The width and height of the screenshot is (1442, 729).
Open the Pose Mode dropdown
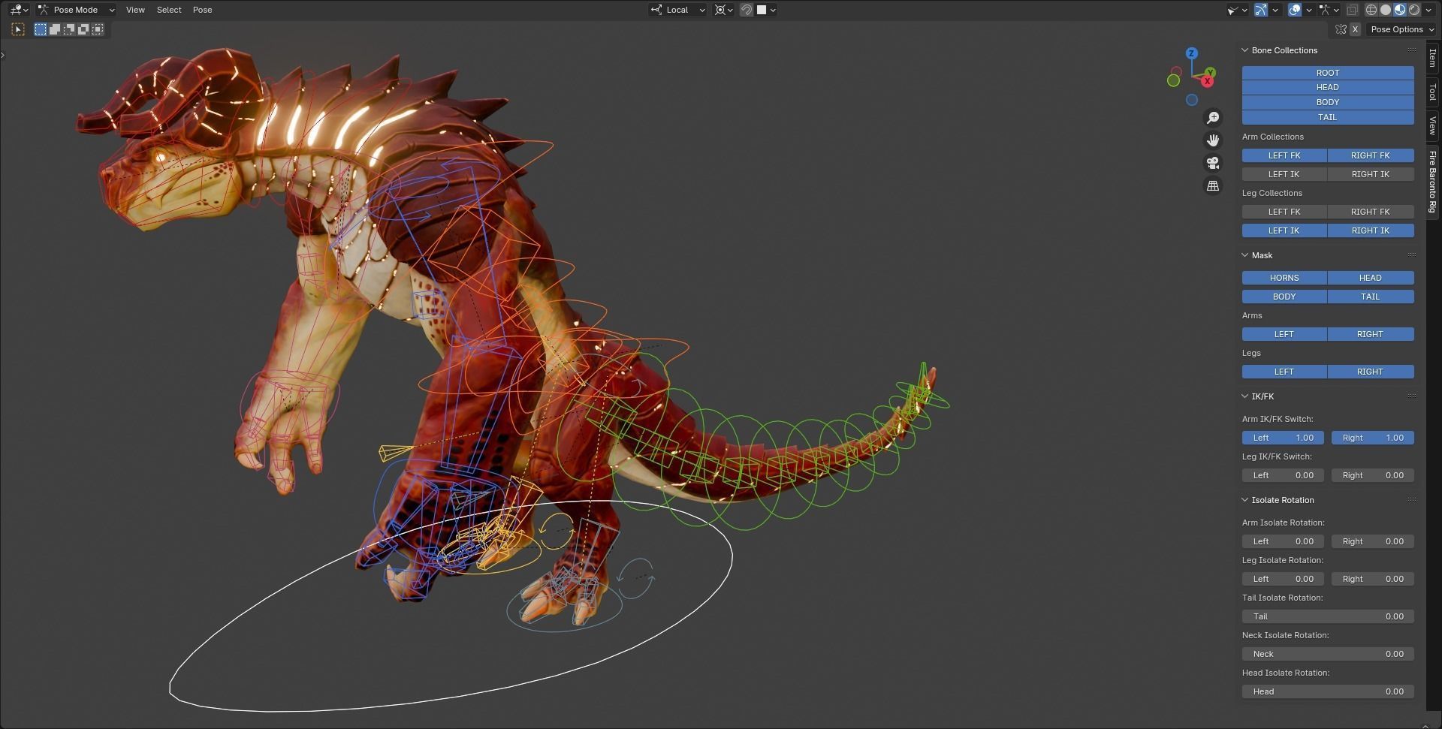pos(77,10)
